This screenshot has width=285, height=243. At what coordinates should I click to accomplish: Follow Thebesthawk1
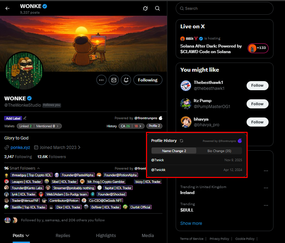[x=257, y=86]
